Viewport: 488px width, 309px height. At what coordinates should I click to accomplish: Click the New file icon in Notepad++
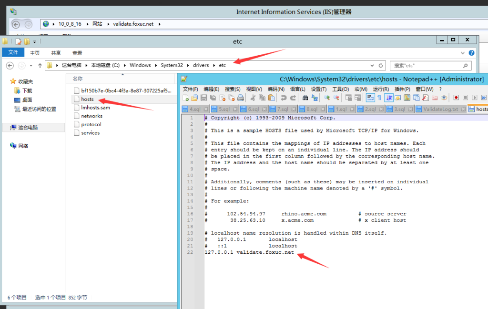pos(185,98)
